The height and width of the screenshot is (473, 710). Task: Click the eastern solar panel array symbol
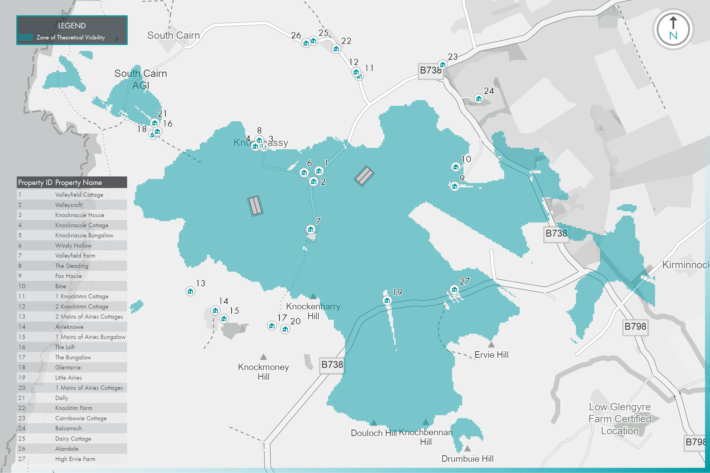(x=364, y=176)
